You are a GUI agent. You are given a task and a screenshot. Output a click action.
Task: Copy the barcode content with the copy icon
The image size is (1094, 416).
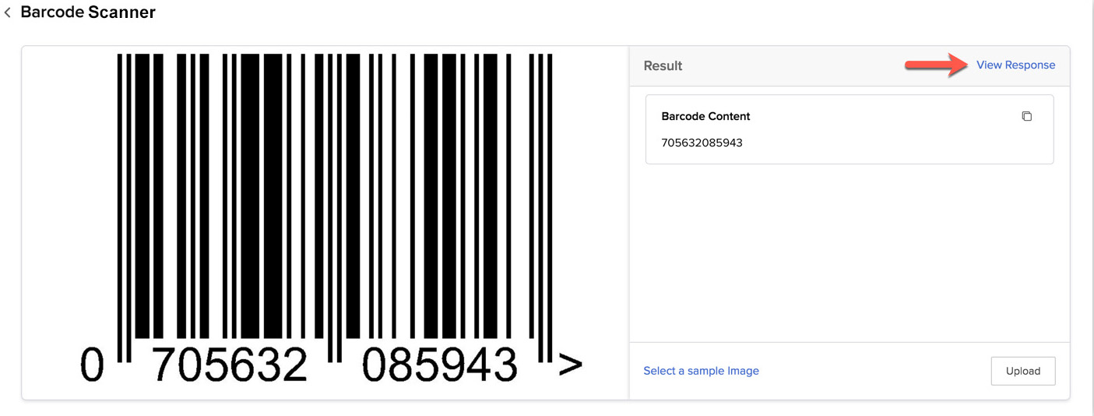pyautogui.click(x=1026, y=116)
